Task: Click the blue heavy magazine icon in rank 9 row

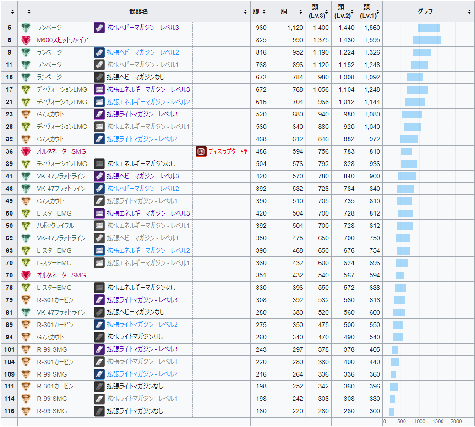Action: click(99, 52)
